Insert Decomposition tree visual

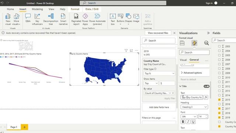pos(51,19)
